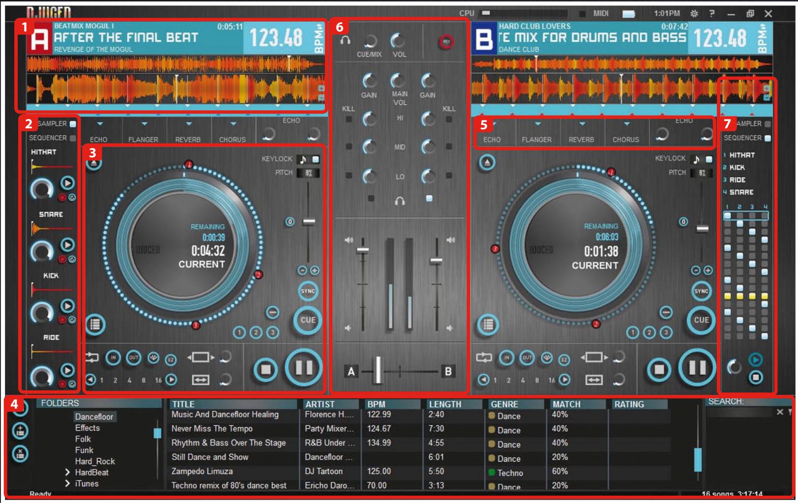Trigger hot cue 1 on deck A
Viewport: 798px width, 503px height.
(x=239, y=333)
